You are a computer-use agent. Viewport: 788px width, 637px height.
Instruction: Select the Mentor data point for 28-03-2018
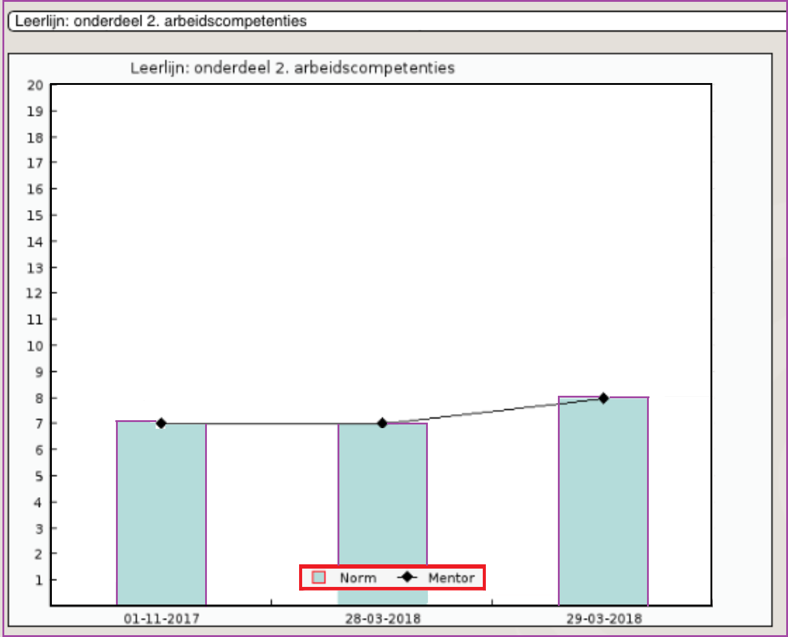pos(382,423)
